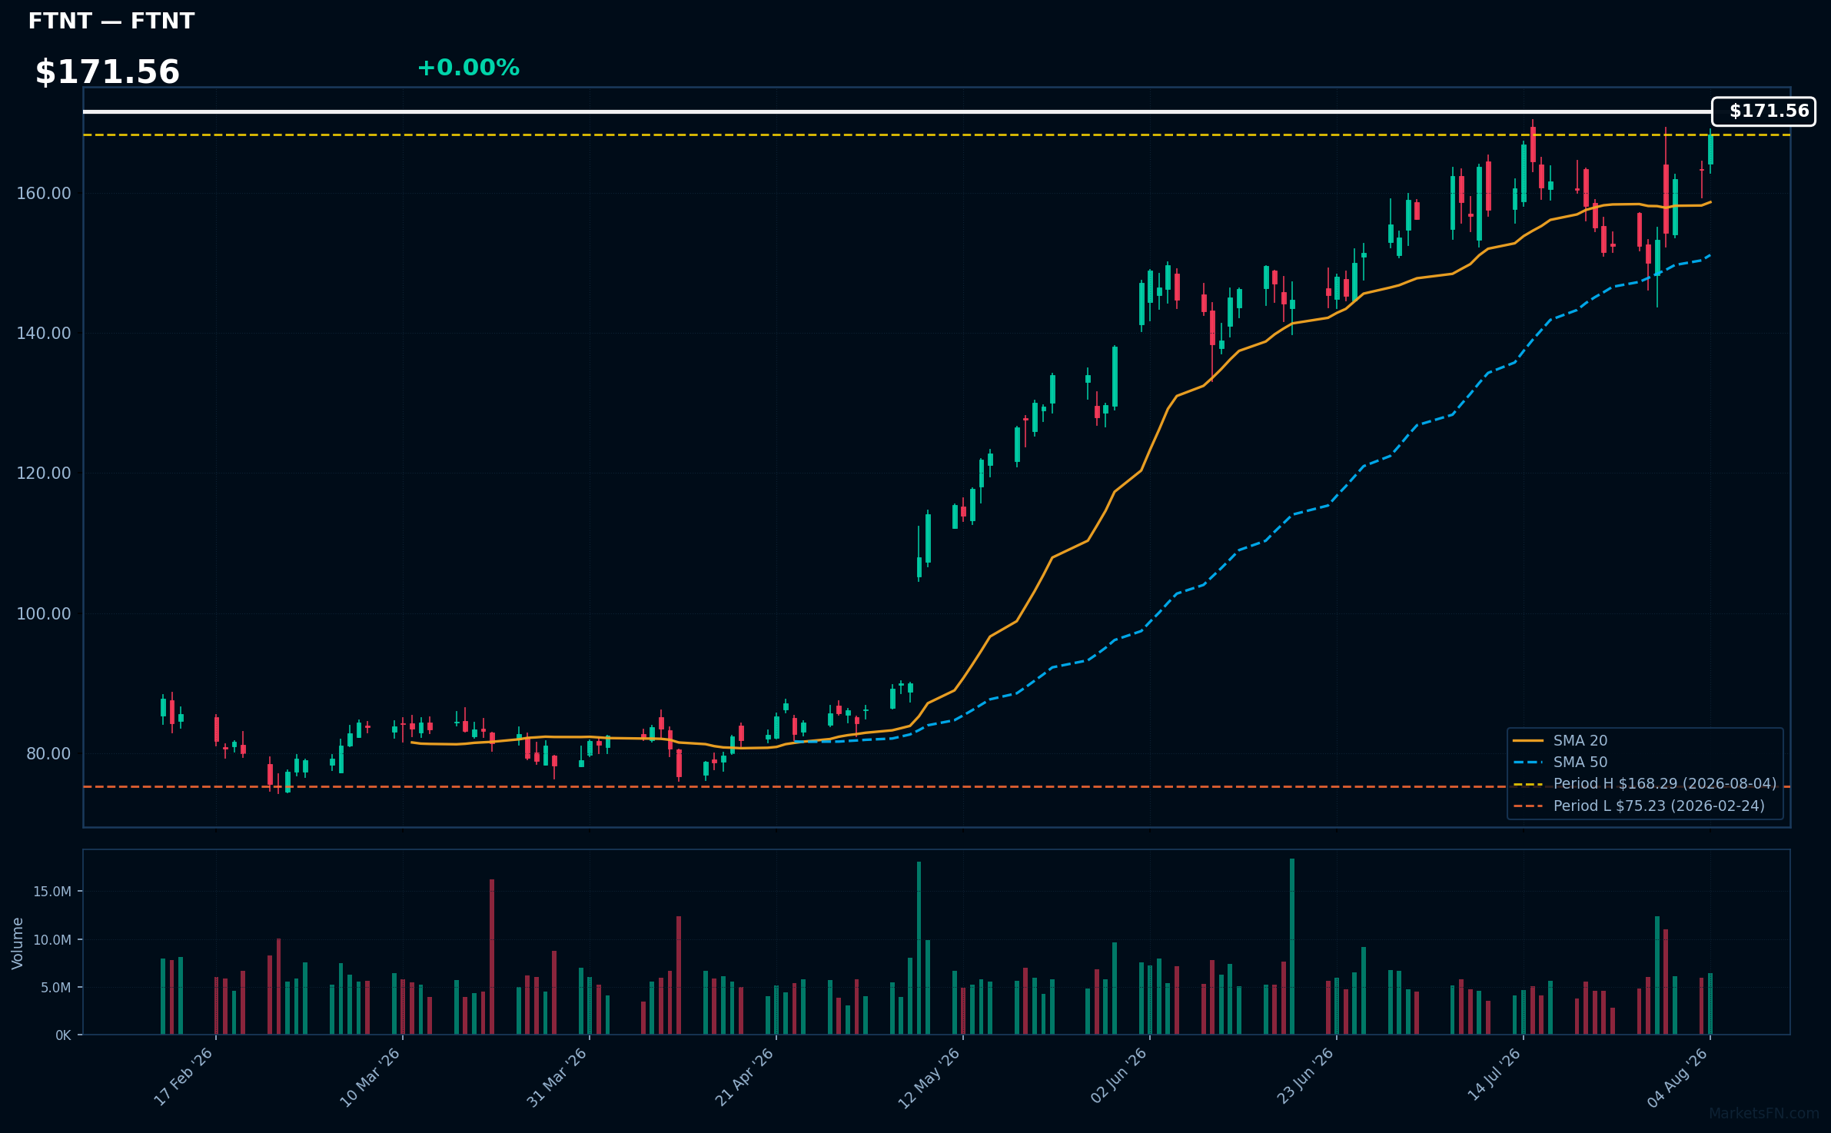Click the tall red volume bar in mid-March
1831x1133 pixels.
[492, 957]
